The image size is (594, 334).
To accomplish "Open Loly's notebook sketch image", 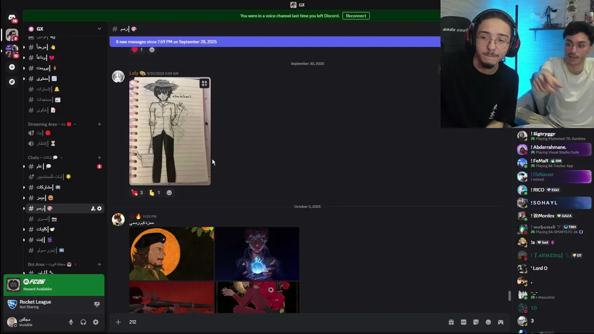I will 170,131.
